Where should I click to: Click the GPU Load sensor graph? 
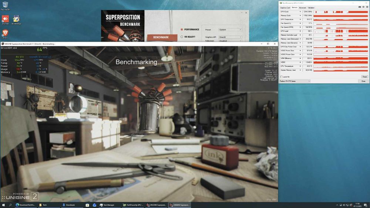tap(341, 31)
